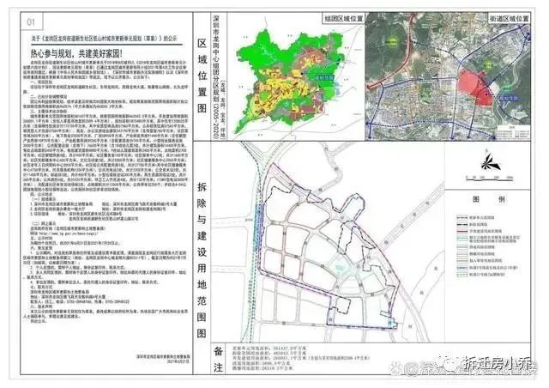Click the "2021年6月21日" date at notice bottom

pos(178,361)
